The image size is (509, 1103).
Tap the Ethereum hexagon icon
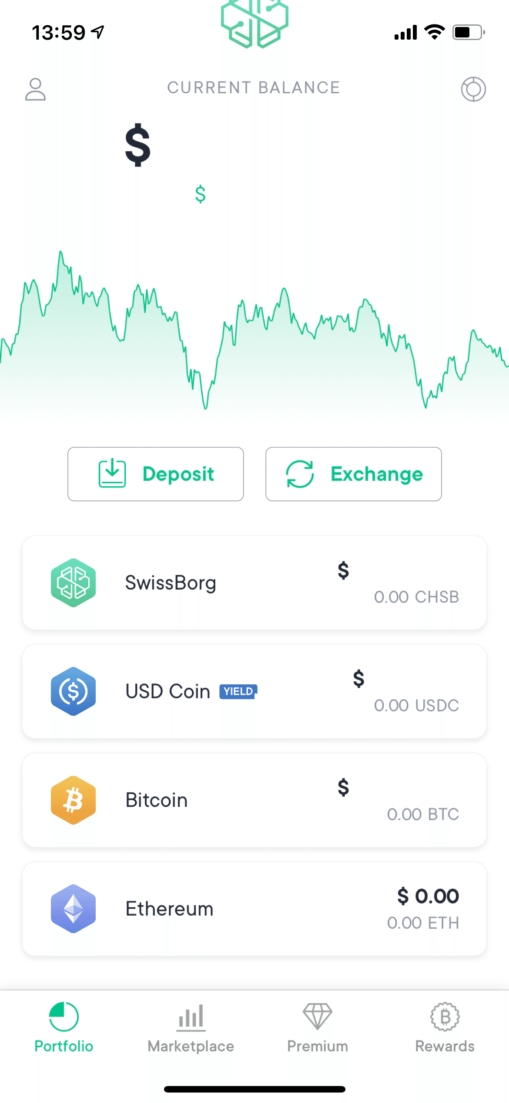73,909
